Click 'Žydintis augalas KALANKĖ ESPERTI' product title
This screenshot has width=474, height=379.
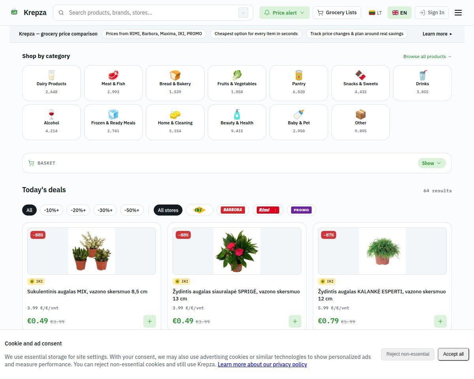(x=382, y=295)
